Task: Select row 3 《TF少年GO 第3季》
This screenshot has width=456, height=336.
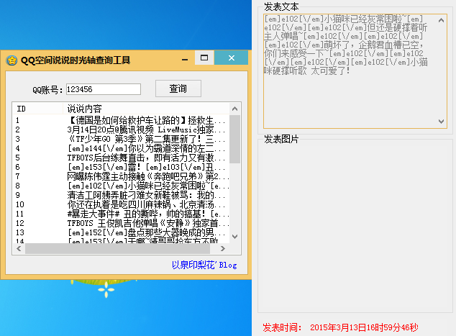Action: coord(121,139)
